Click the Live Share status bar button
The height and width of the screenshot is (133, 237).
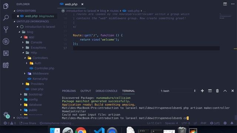(x=28, y=123)
